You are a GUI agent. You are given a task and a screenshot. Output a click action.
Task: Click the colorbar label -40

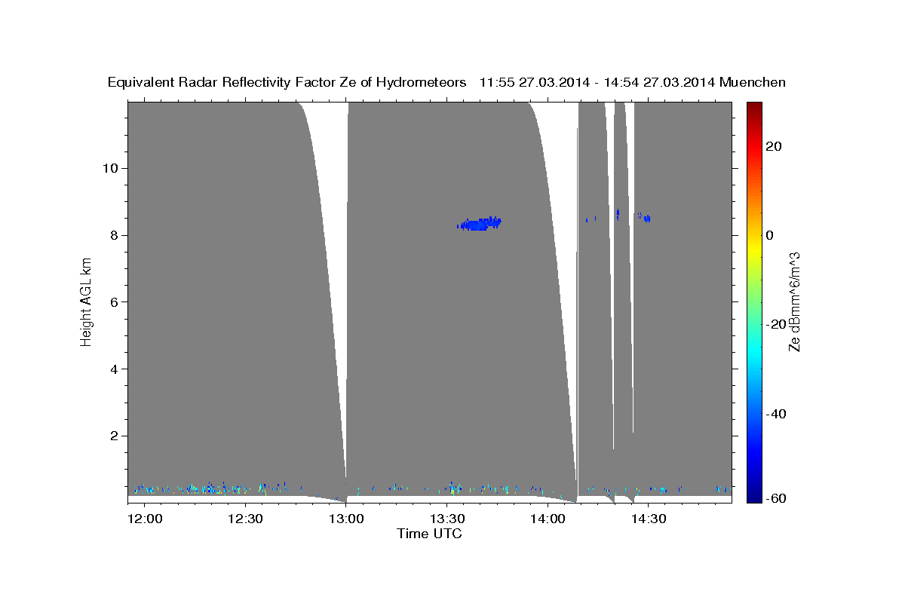pos(775,414)
